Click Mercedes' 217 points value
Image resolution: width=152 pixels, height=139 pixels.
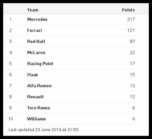tap(131, 19)
